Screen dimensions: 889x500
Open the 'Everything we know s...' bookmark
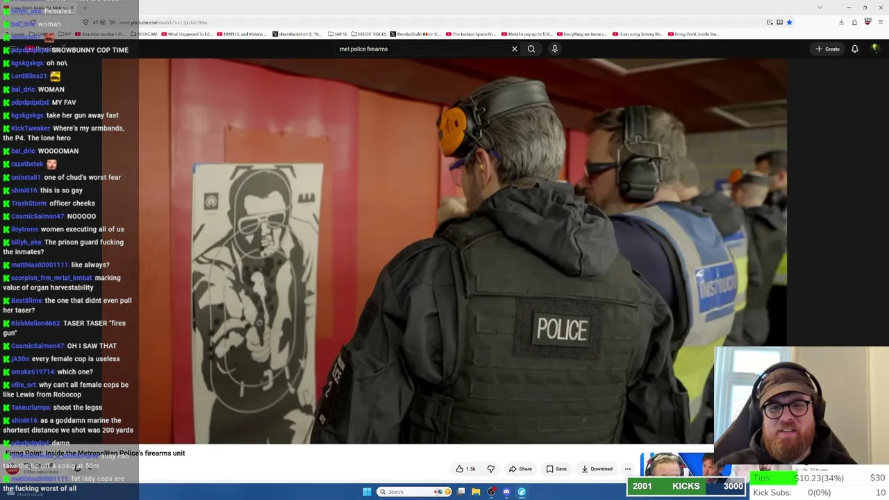click(x=583, y=34)
